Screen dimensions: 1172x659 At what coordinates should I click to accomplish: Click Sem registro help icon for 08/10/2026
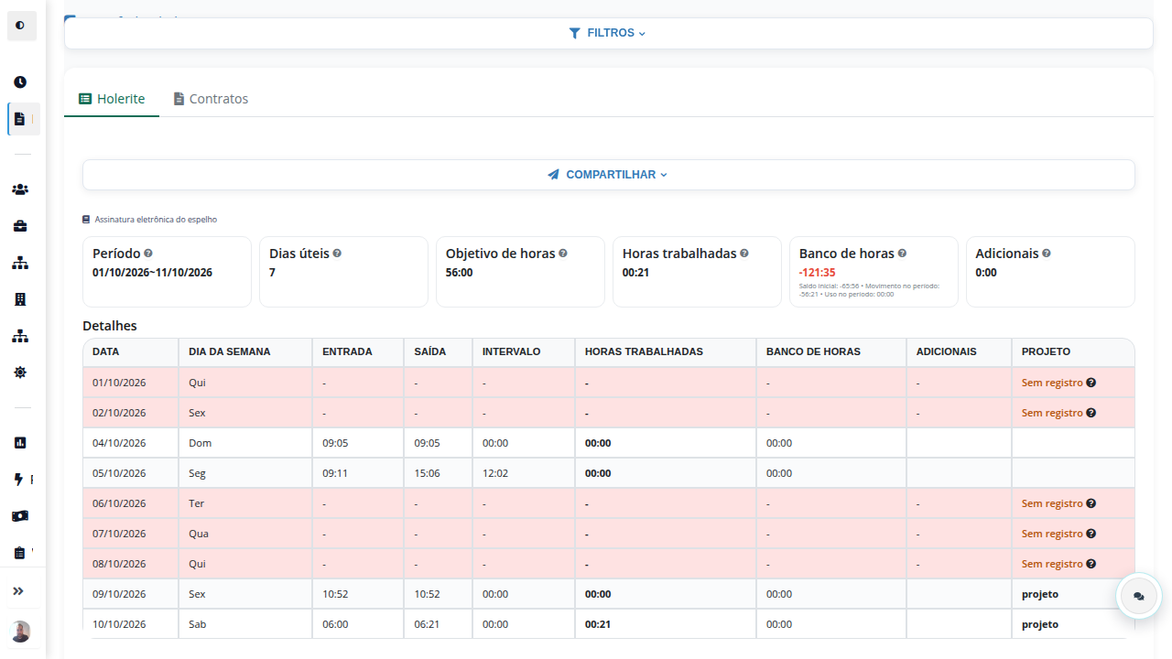point(1091,564)
